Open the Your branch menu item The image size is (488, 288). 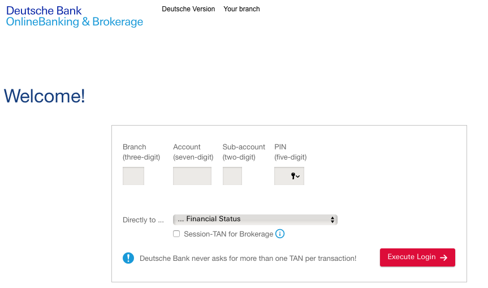(x=241, y=9)
